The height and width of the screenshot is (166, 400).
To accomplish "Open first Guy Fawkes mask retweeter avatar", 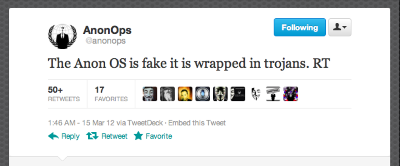I will click(x=150, y=94).
